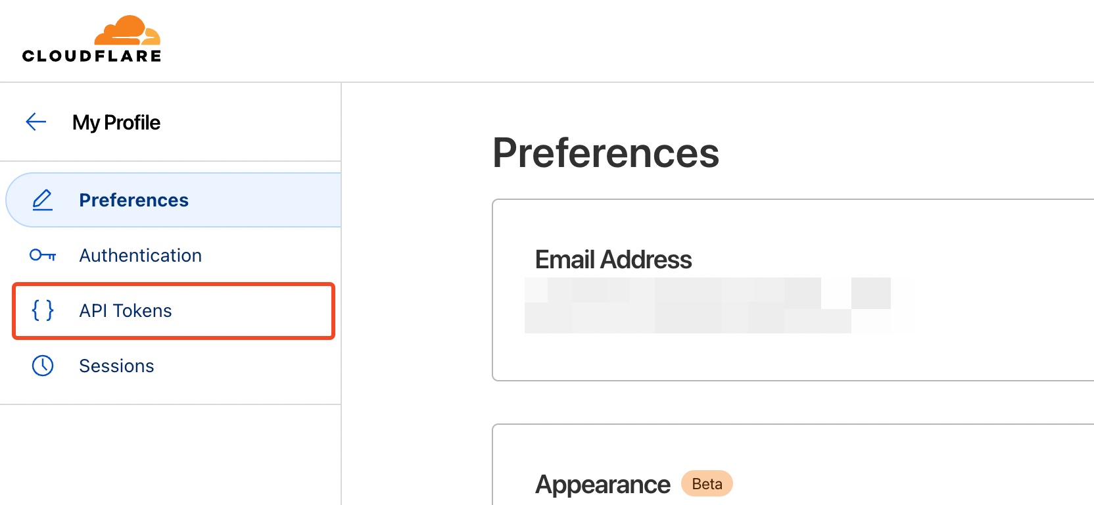
Task: Click the Beta badge next to Appearance
Action: click(707, 484)
